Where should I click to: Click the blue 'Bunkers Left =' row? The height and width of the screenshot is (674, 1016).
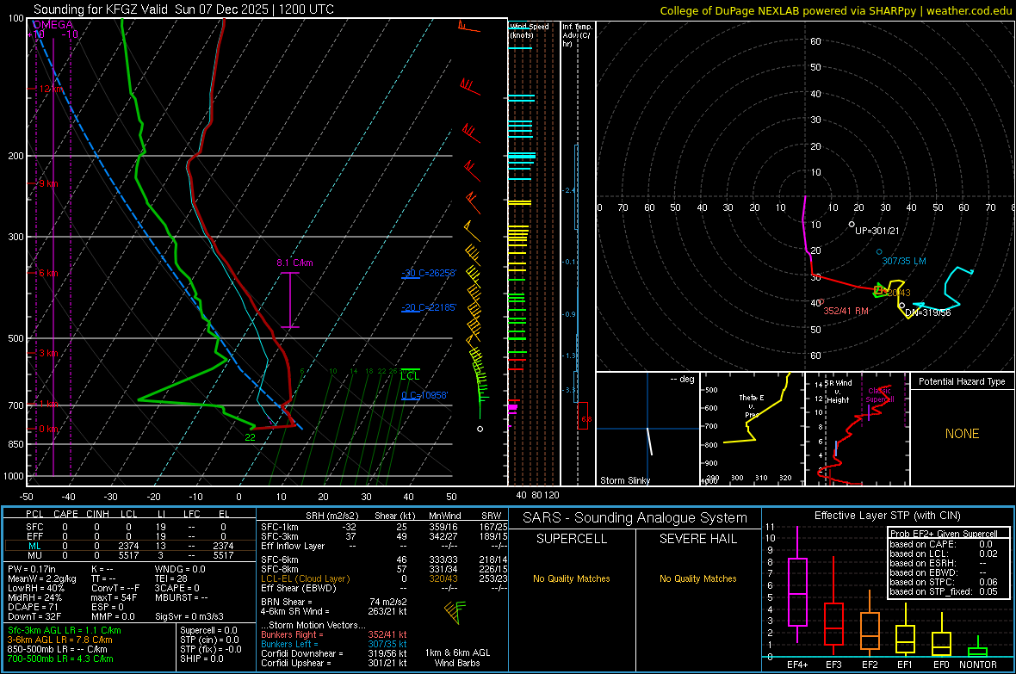tap(334, 644)
